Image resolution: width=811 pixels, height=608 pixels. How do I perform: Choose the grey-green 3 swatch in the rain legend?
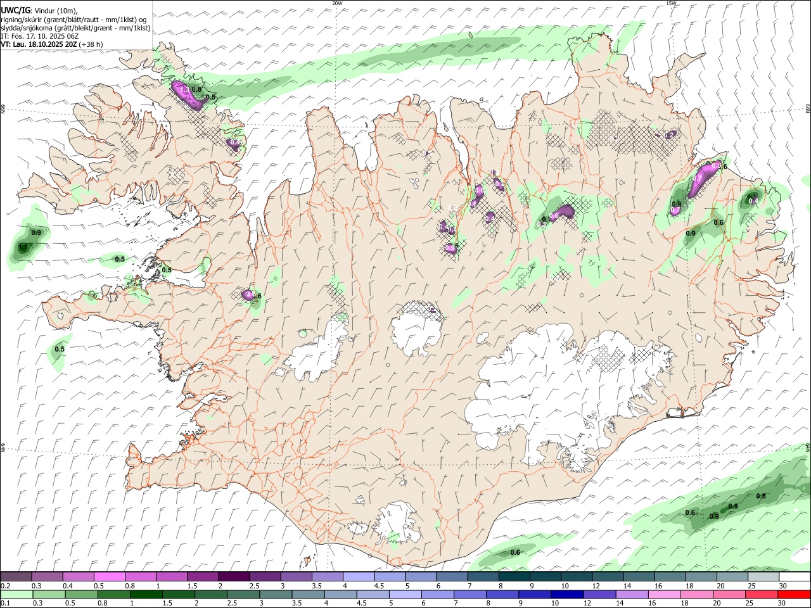(x=275, y=594)
